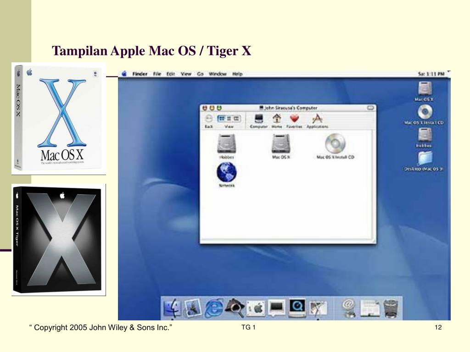The height and width of the screenshot is (352, 470).
Task: Open Mail stamp icon in the Dock
Action: pyautogui.click(x=192, y=308)
